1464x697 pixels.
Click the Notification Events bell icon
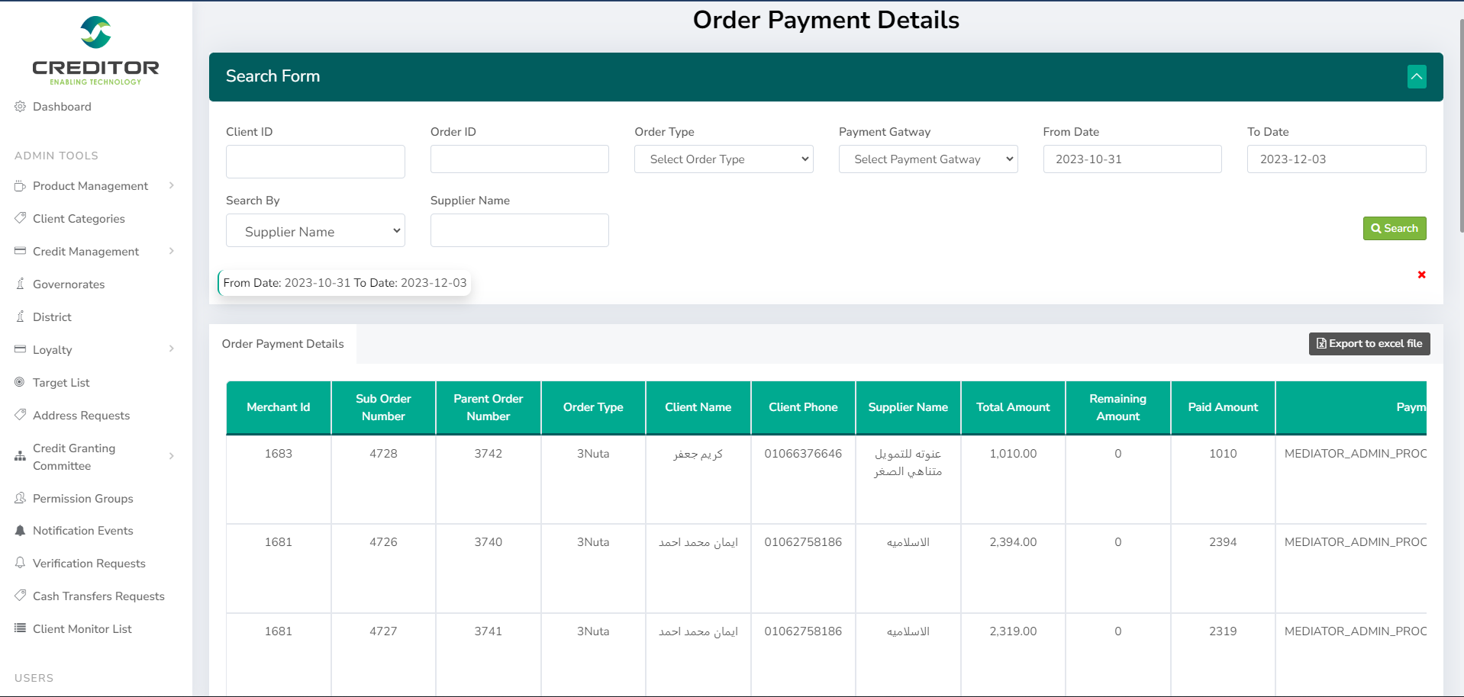point(20,531)
